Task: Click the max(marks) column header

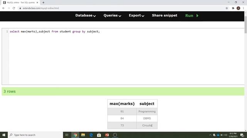Action: tap(122, 104)
